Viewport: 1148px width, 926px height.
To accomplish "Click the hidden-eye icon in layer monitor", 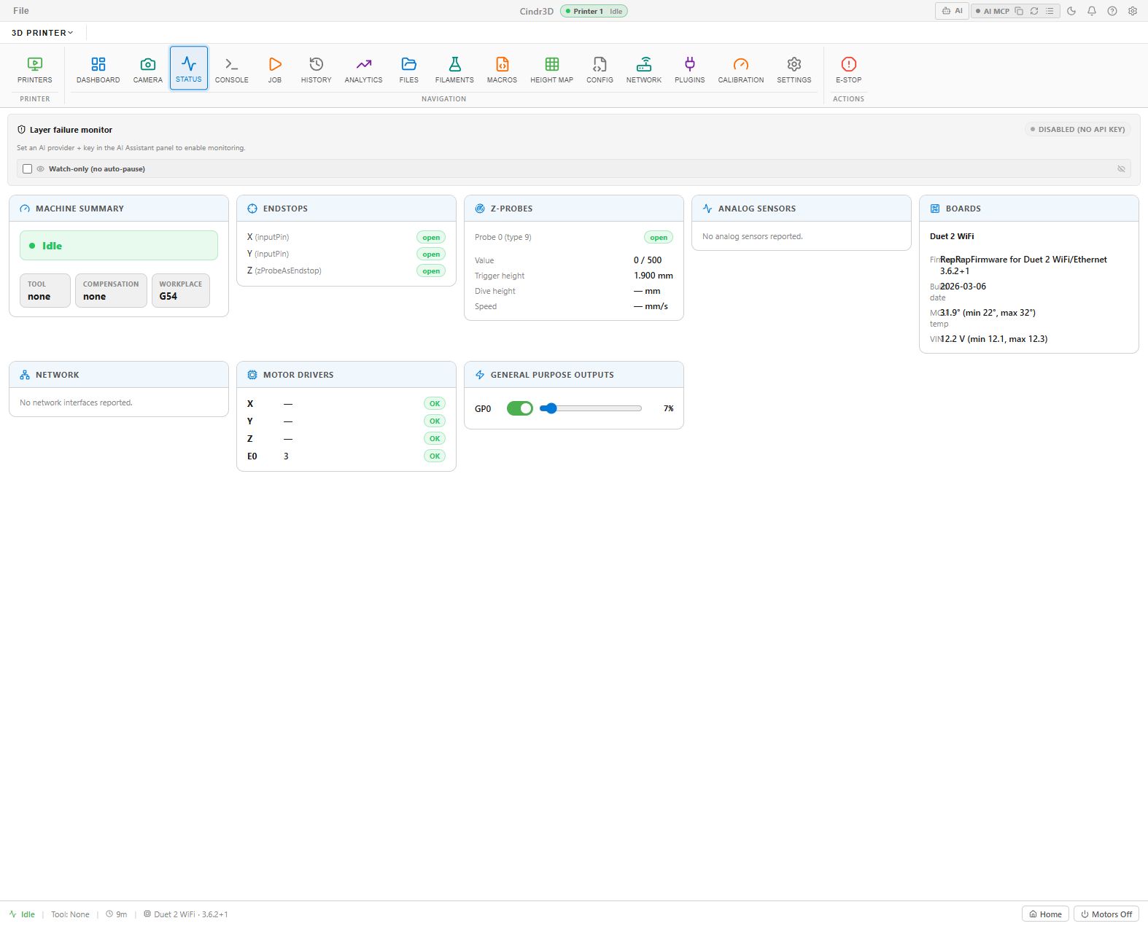I will click(x=1121, y=168).
